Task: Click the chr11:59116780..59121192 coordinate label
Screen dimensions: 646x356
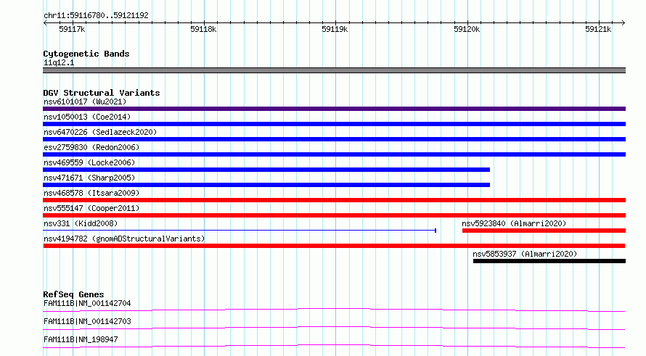Action: (96, 16)
